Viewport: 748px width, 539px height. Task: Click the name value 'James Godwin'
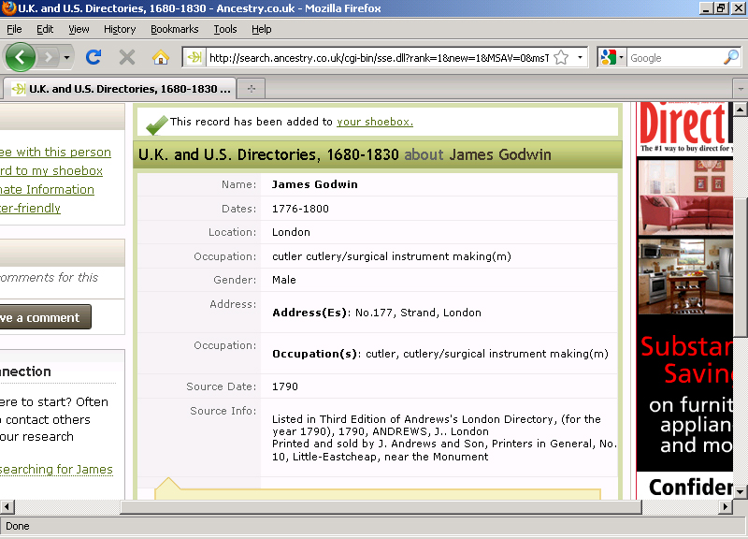[315, 184]
